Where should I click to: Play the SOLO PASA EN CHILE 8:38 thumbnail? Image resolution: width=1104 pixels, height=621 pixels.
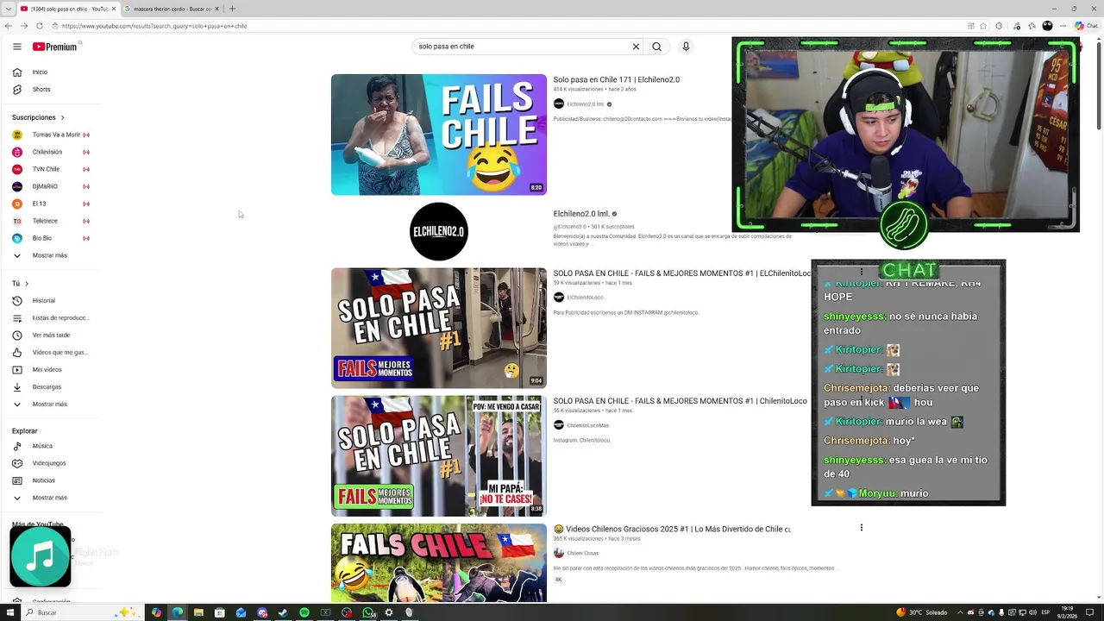click(438, 455)
